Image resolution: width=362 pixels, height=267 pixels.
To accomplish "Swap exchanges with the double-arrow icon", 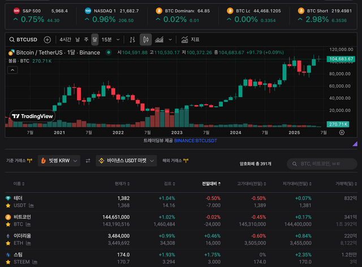I will click(x=88, y=161).
